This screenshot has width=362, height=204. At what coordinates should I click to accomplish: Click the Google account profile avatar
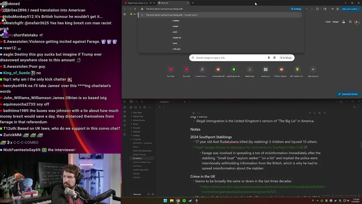pyautogui.click(x=357, y=22)
